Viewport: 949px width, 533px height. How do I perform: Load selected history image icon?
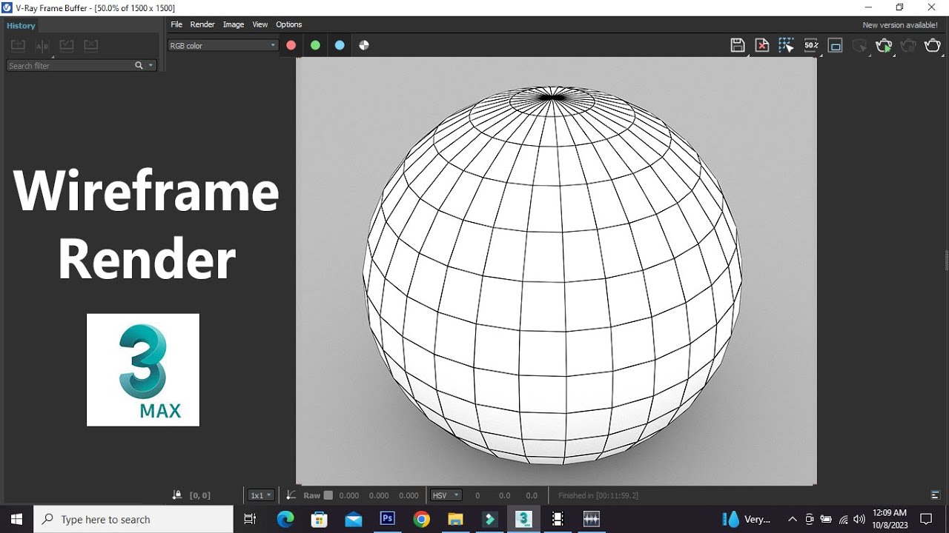point(67,46)
